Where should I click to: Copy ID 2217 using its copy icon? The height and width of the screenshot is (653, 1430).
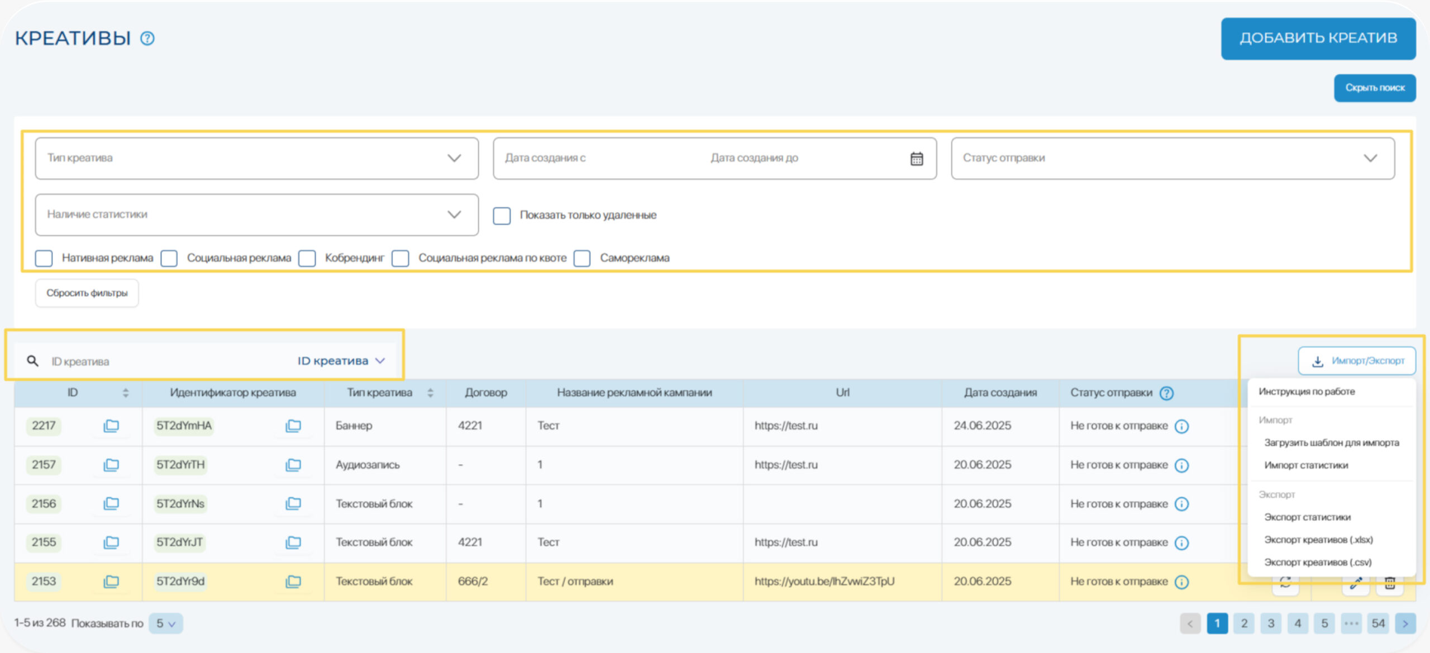coord(111,426)
